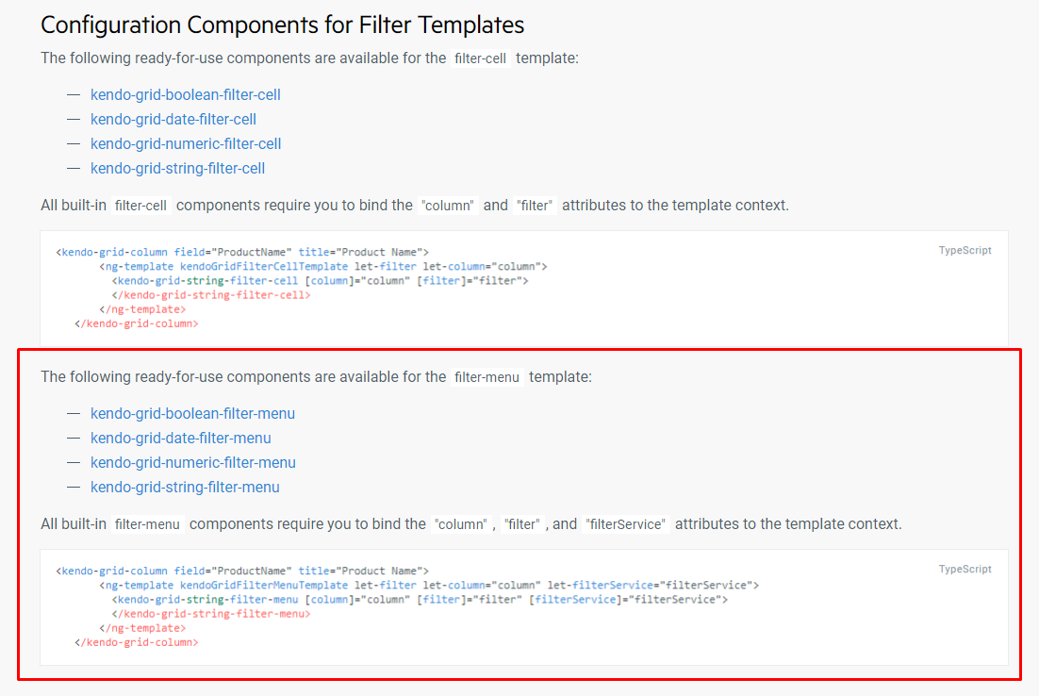Viewport: 1039px width, 696px height.
Task: Click filter-menu code tag after "available for the"
Action: coord(487,377)
